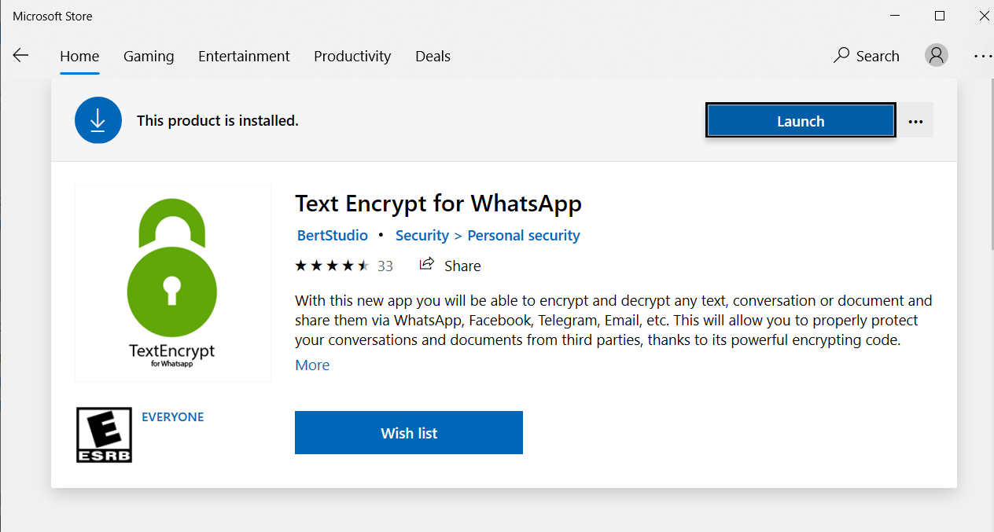The image size is (994, 532).
Task: Click the back arrow icon
Action: (20, 56)
